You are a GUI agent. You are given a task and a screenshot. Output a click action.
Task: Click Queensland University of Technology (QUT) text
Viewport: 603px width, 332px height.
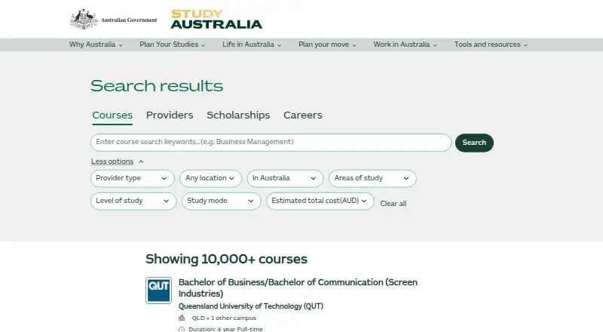[251, 306]
